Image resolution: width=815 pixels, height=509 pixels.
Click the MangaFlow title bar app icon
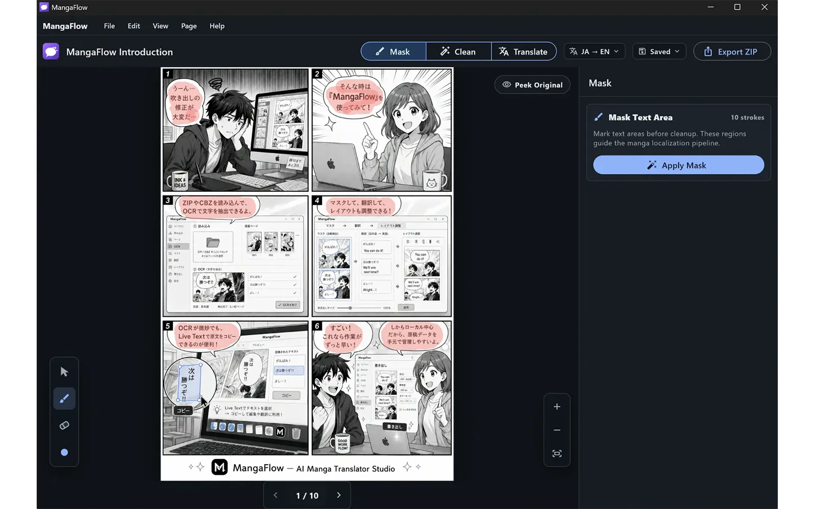(44, 7)
